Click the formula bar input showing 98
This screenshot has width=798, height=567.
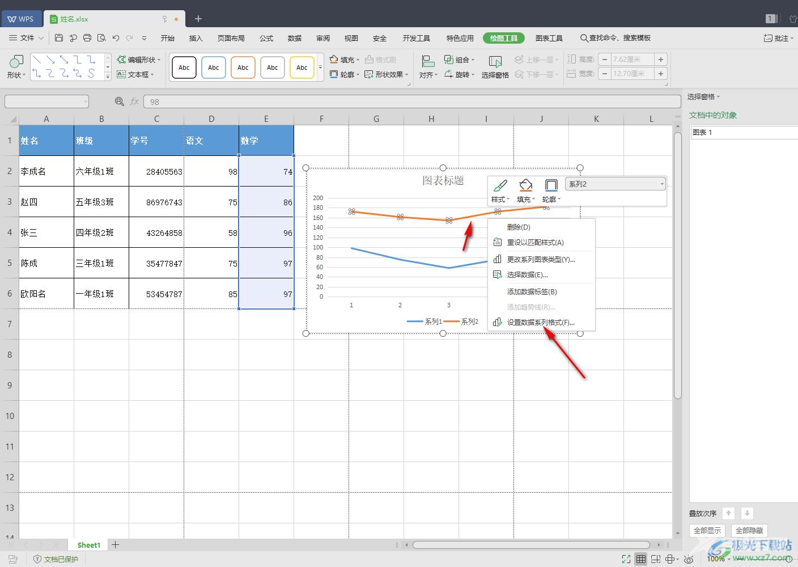pyautogui.click(x=412, y=101)
